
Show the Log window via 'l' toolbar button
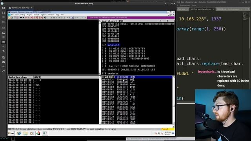point(49,18)
